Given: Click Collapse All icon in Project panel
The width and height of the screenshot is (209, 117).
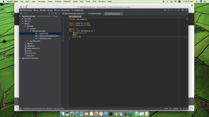Looking at the screenshot, I should click(x=52, y=13).
